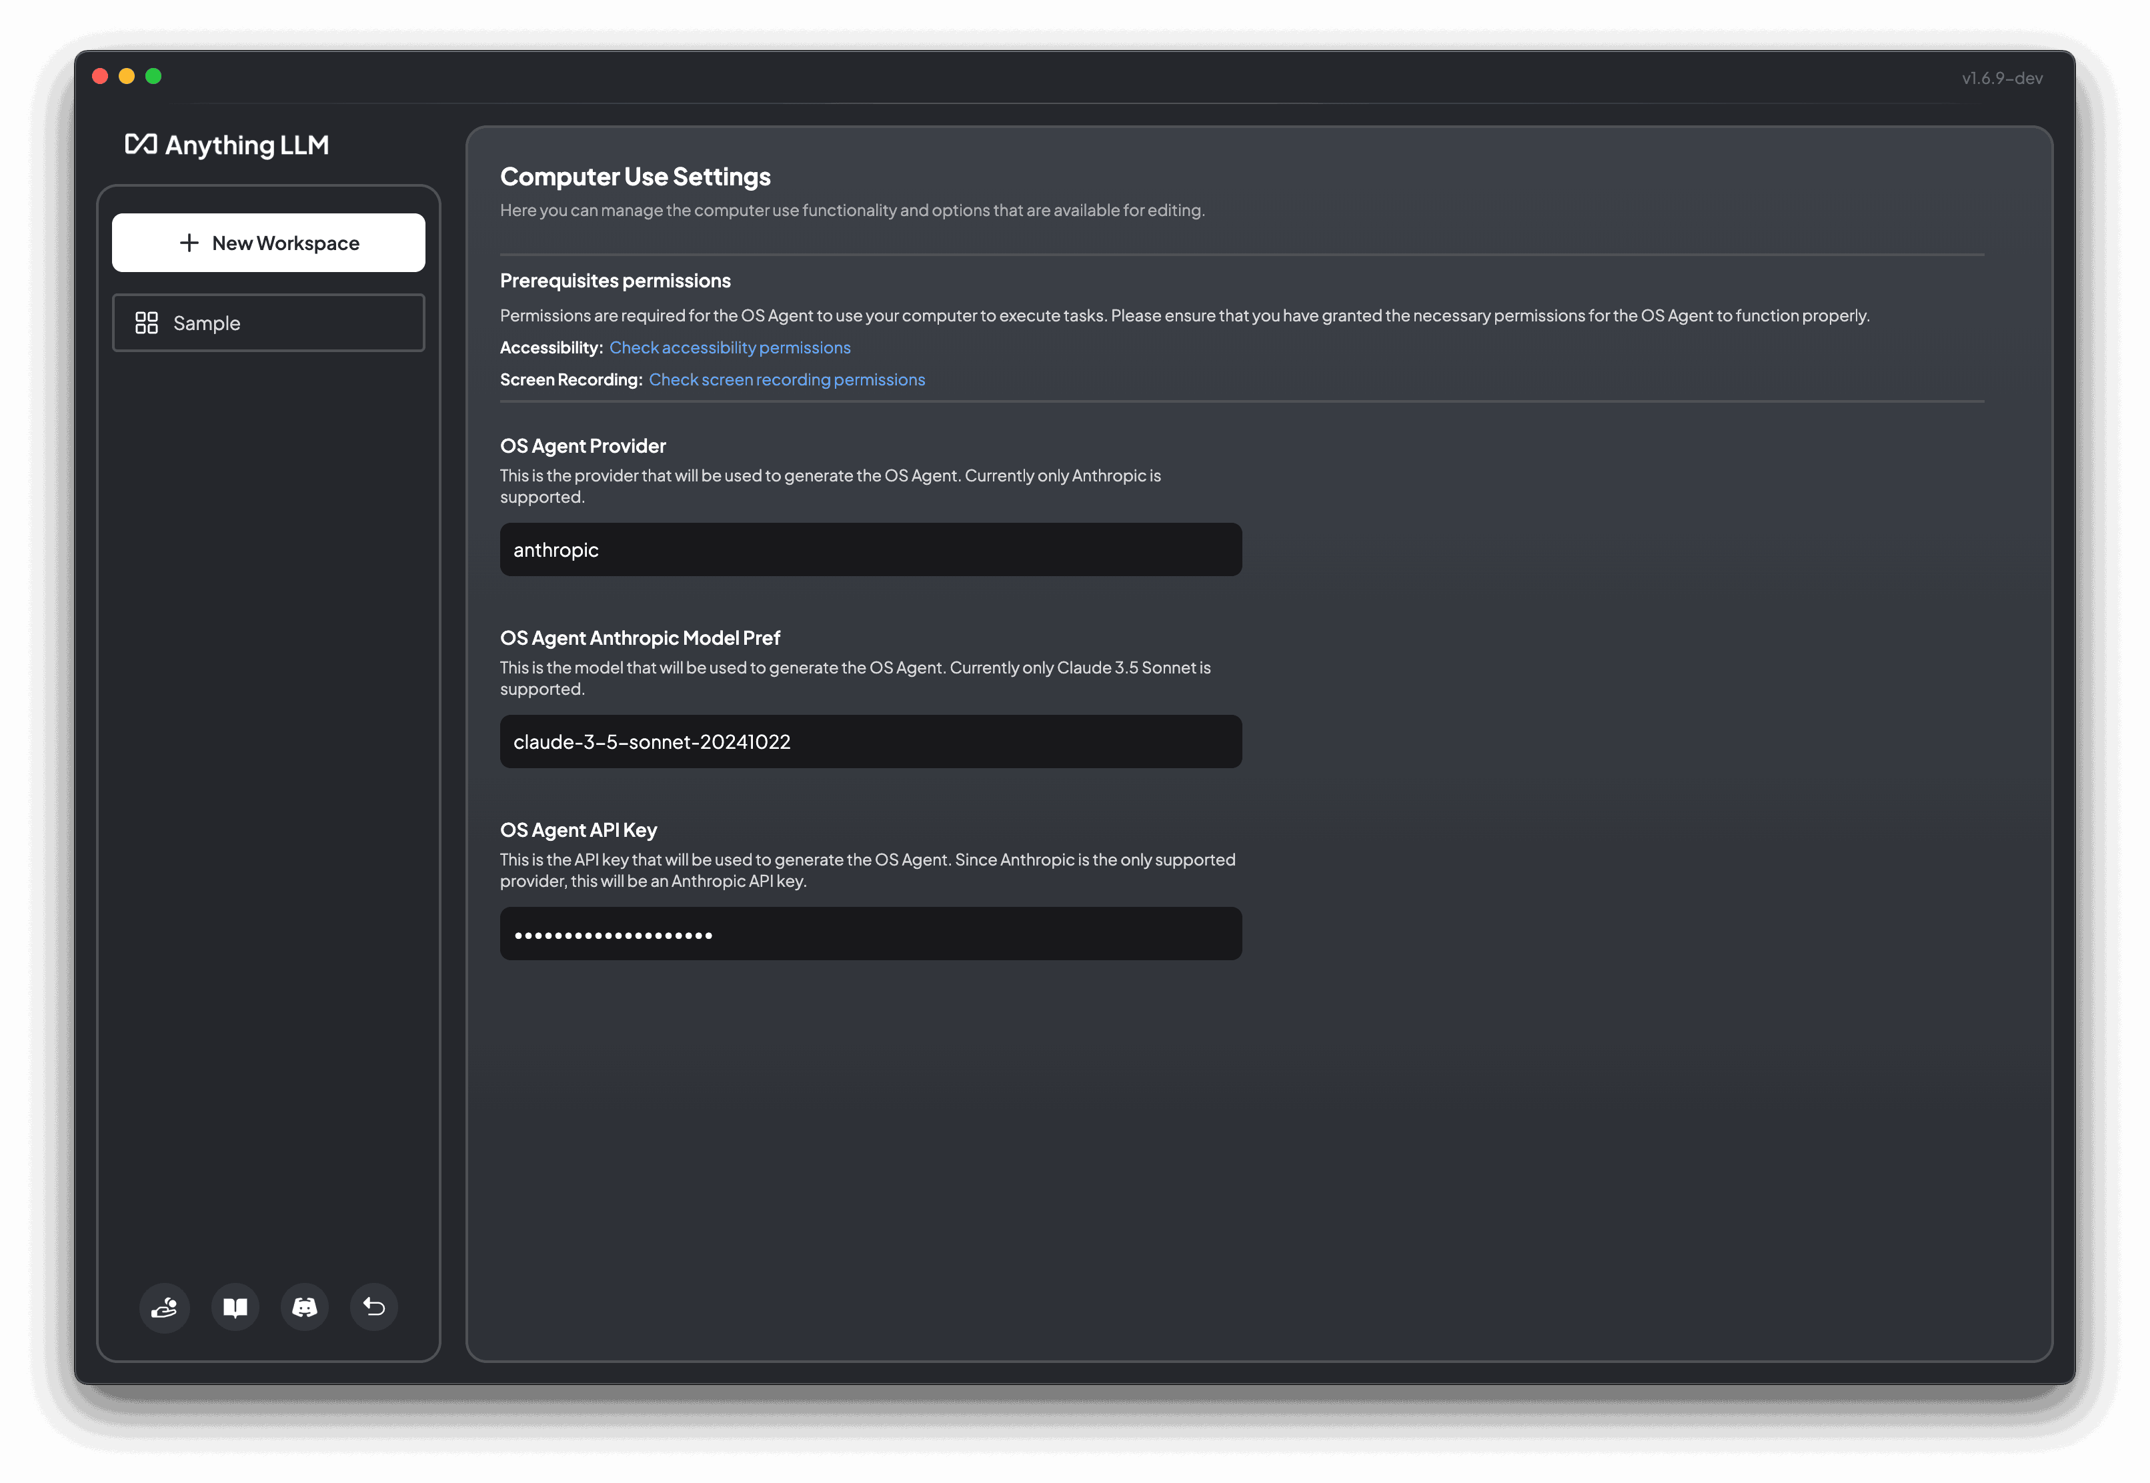Click the yellow minimize window button

click(x=127, y=76)
